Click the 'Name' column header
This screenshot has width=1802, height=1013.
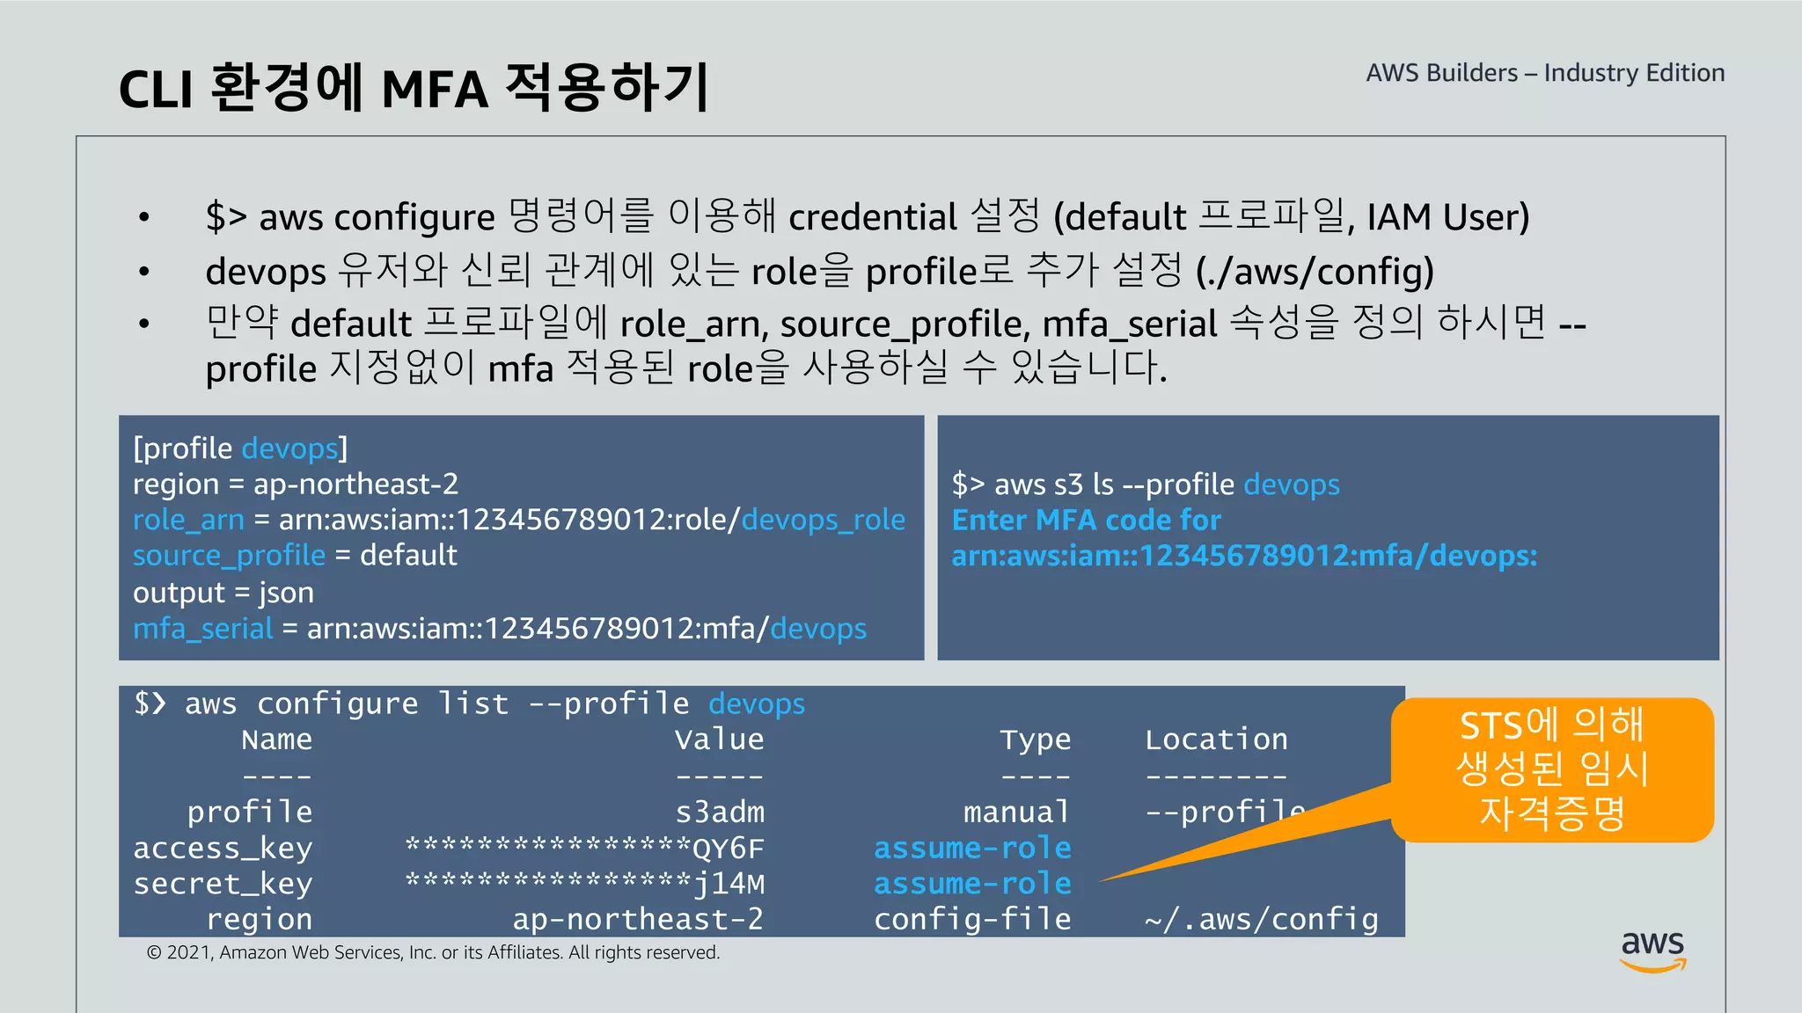(x=276, y=740)
